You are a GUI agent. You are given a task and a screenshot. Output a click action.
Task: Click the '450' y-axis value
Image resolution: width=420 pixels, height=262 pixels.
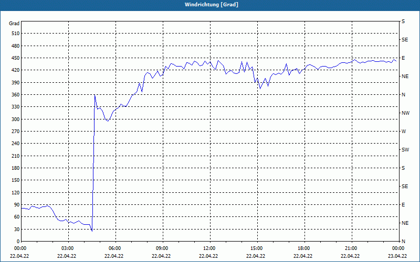click(x=16, y=58)
